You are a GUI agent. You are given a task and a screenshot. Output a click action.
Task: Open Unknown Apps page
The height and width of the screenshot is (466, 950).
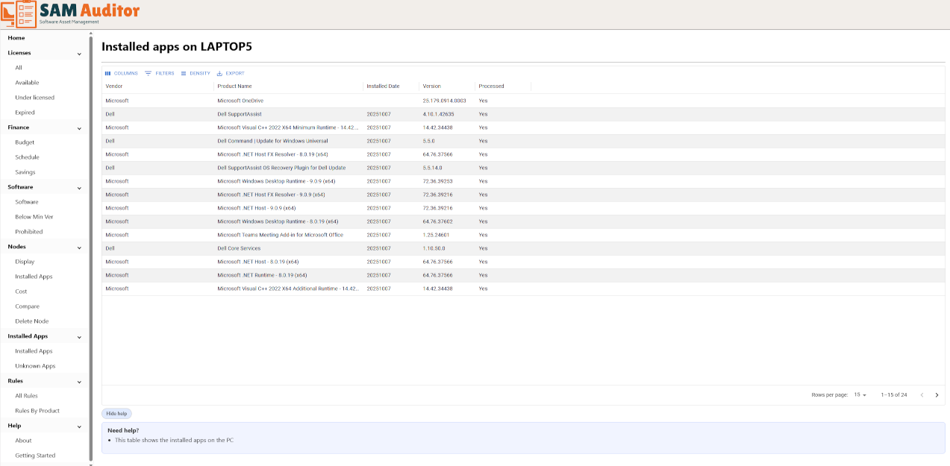(35, 366)
